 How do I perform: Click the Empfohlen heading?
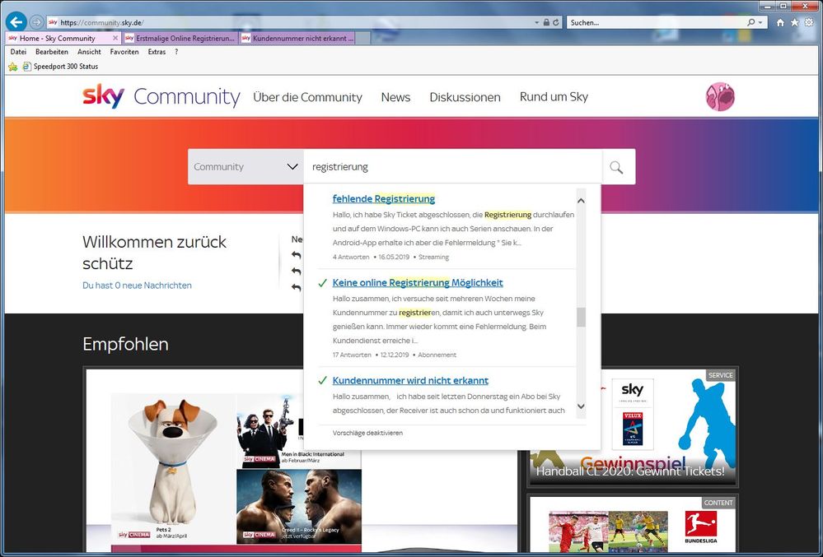pyautogui.click(x=125, y=344)
